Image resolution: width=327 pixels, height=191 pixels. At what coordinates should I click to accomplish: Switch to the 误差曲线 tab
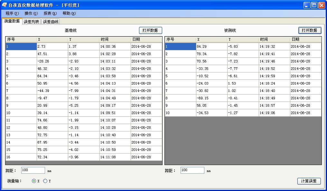pyautogui.click(x=51, y=21)
